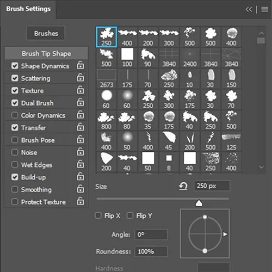Disable the Texture checkbox
This screenshot has height=272, width=272.
point(15,90)
